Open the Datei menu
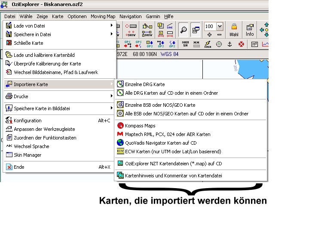The width and height of the screenshot is (309, 226). coord(9,16)
